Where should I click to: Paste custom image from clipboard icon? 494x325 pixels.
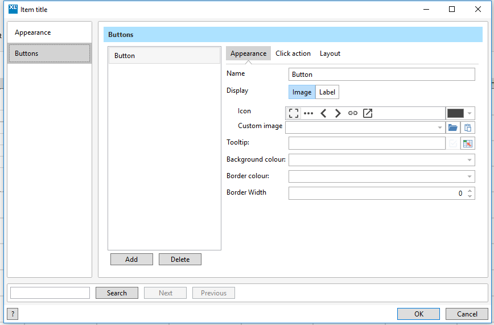pyautogui.click(x=468, y=127)
